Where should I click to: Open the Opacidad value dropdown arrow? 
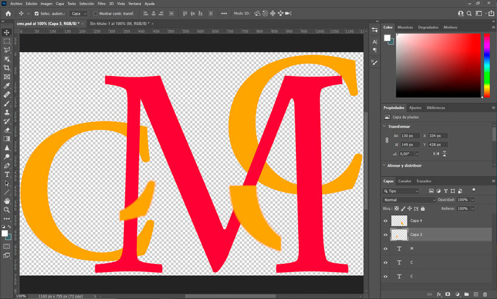[x=472, y=200]
